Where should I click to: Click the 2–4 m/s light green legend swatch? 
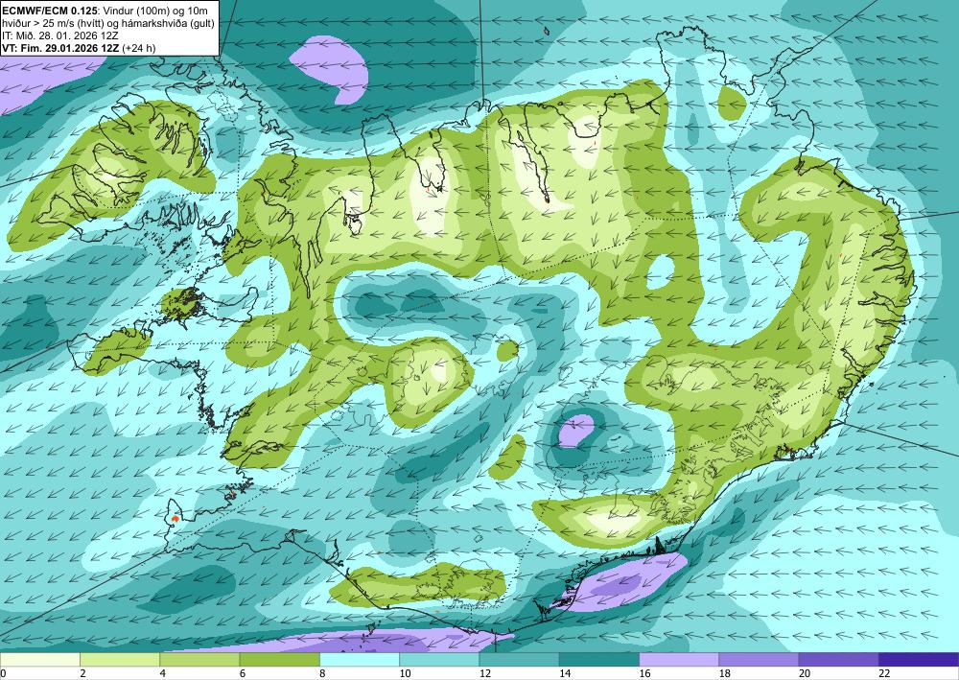click(x=120, y=659)
